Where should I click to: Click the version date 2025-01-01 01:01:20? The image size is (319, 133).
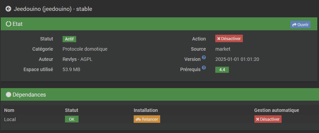click(x=237, y=59)
